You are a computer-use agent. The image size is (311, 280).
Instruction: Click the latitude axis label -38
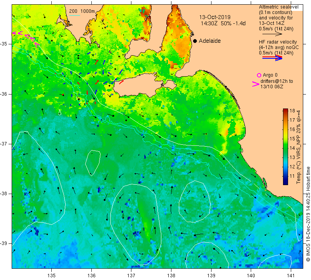4,194
